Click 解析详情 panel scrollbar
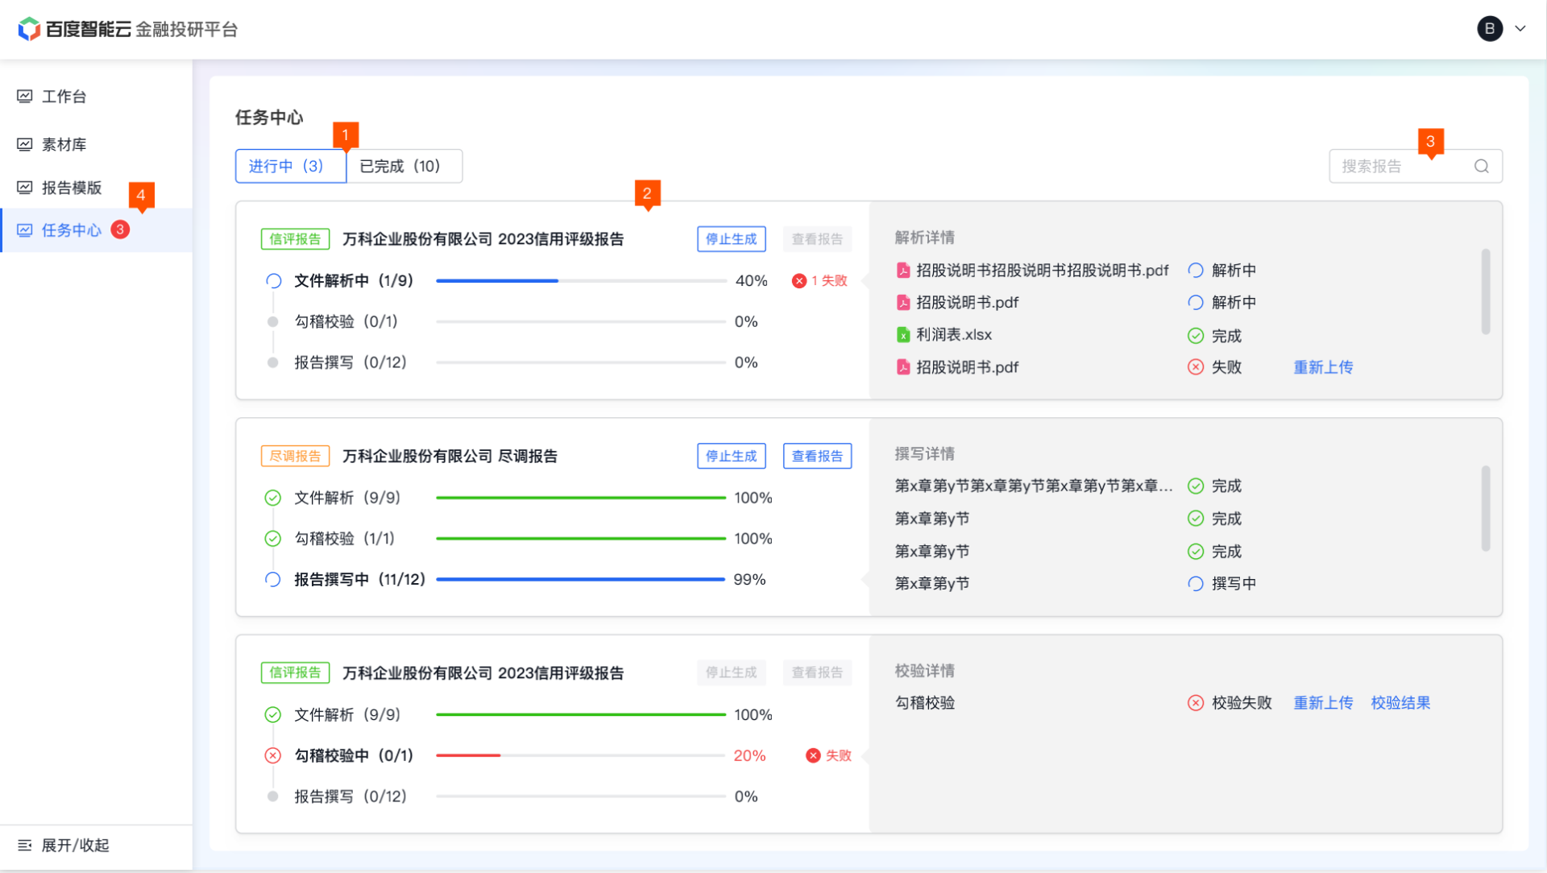 tap(1485, 292)
